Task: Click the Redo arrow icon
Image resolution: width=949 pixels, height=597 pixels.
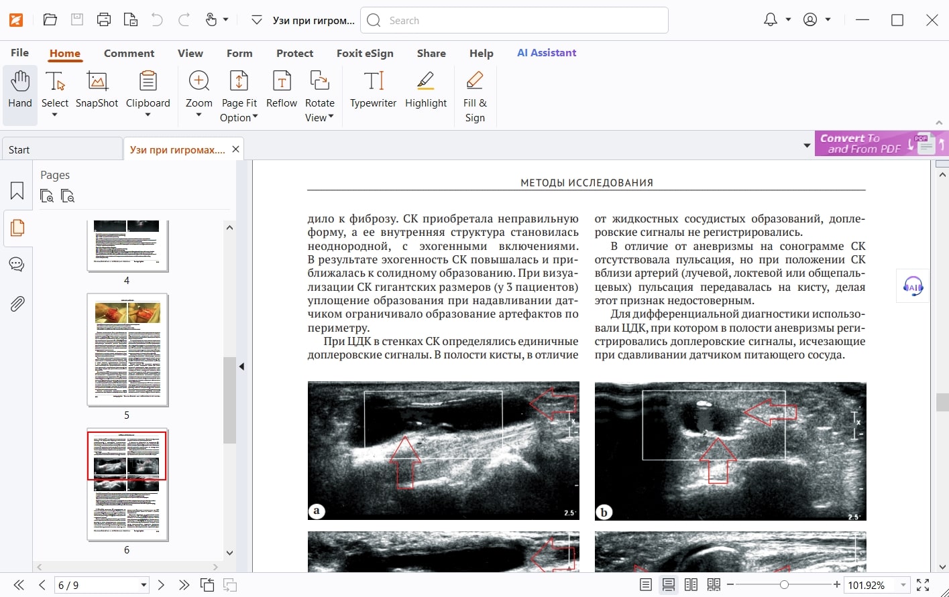Action: coord(184,20)
